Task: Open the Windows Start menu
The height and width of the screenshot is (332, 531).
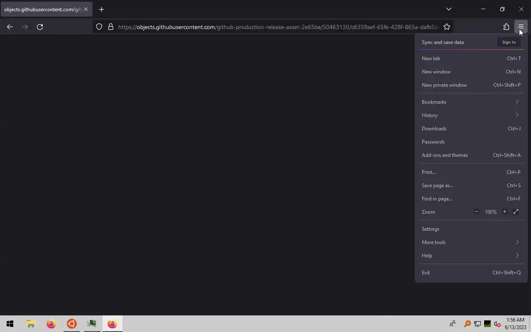Action: coord(10,324)
